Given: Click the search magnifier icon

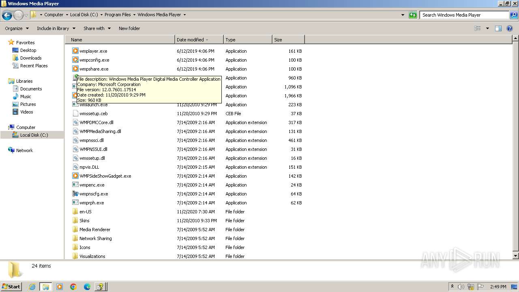Looking at the screenshot, I should coord(513,15).
